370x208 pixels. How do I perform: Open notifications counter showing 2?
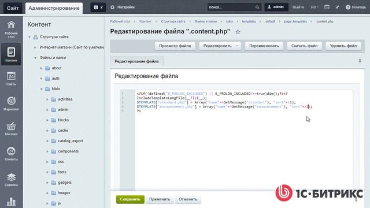tap(98, 8)
